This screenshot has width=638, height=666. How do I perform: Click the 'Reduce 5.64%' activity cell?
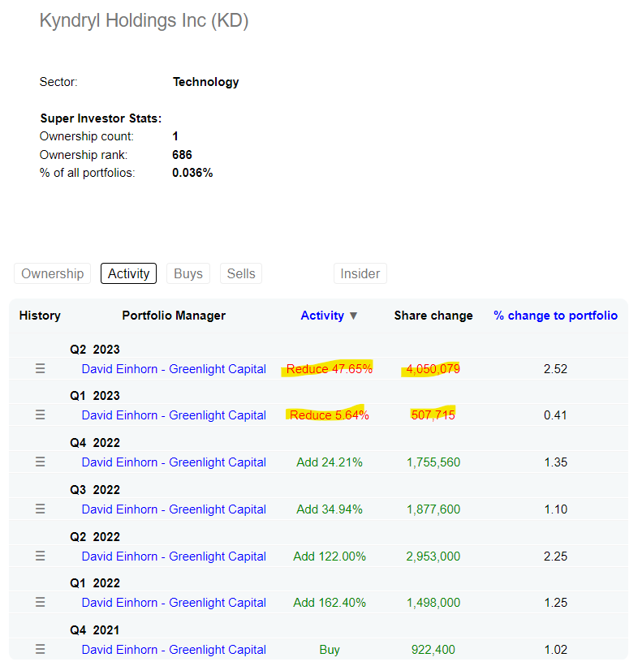330,415
